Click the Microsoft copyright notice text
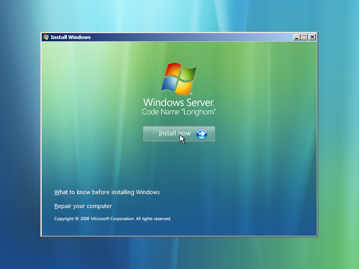 coord(113,219)
